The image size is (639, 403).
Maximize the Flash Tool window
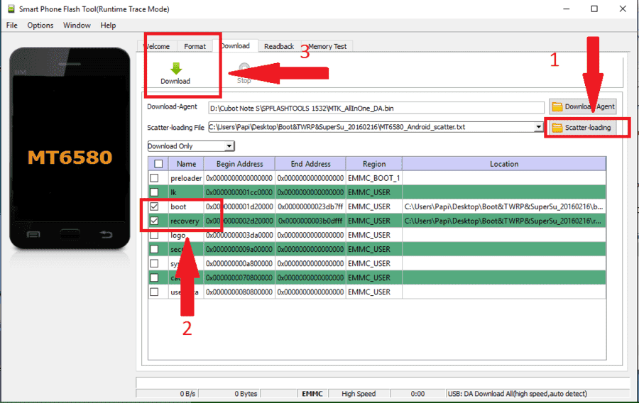click(594, 9)
